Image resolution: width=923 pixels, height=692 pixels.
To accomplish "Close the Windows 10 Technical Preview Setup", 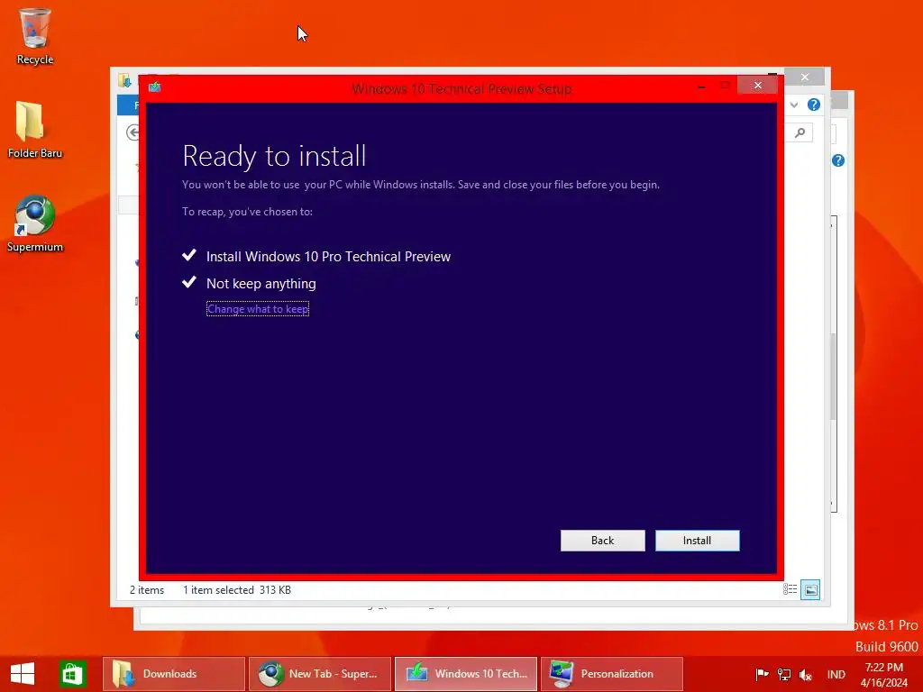I will click(757, 86).
